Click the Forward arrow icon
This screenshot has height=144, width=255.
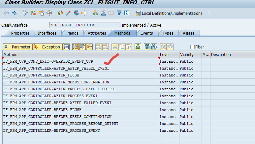click(14, 13)
